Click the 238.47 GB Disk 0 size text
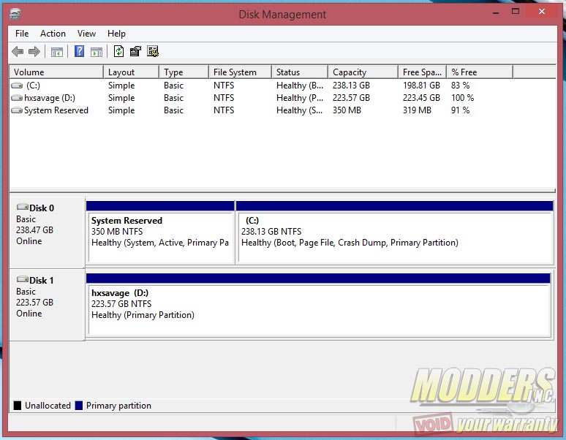This screenshot has height=440, width=566. coord(34,230)
